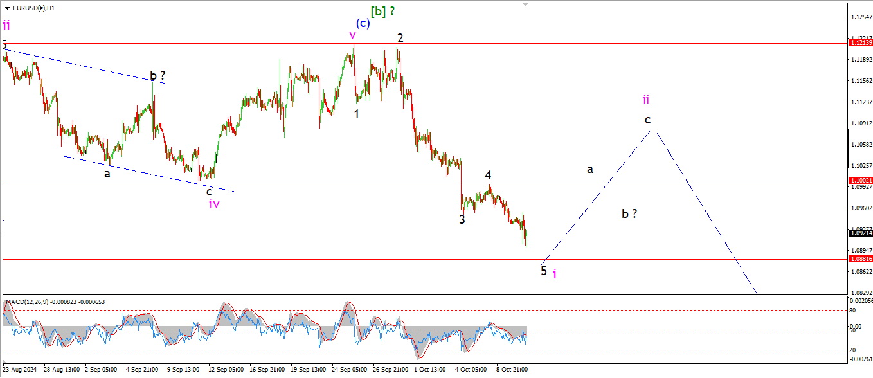Click the EURUSD(€),H1 chart title
Image resolution: width=873 pixels, height=378 pixels.
33,8
